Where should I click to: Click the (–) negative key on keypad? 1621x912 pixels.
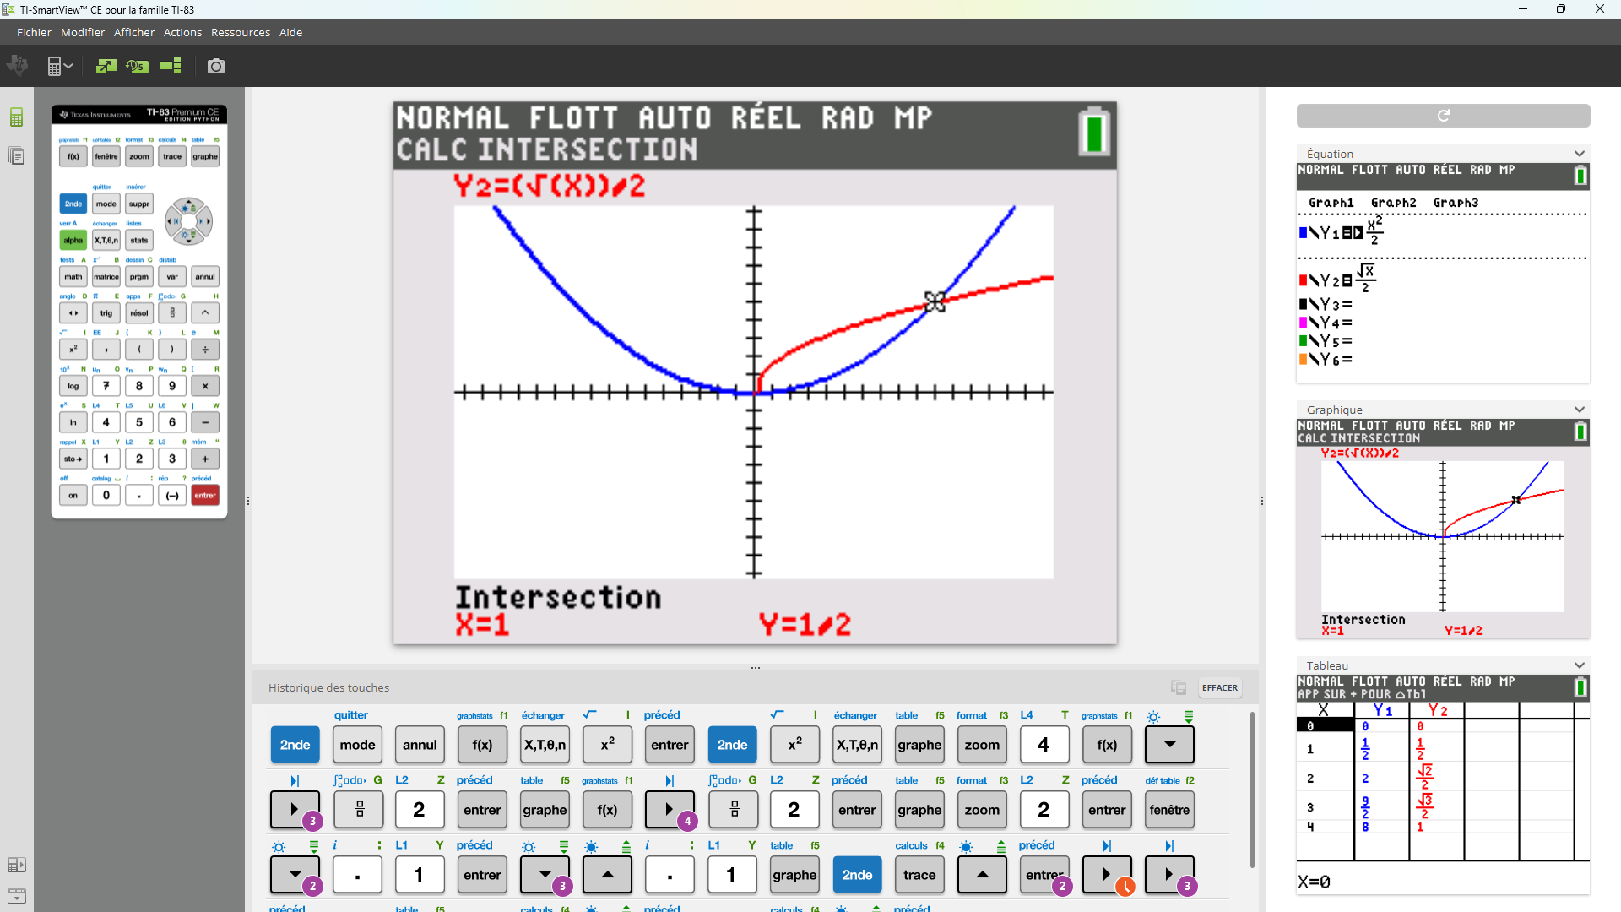coord(172,495)
